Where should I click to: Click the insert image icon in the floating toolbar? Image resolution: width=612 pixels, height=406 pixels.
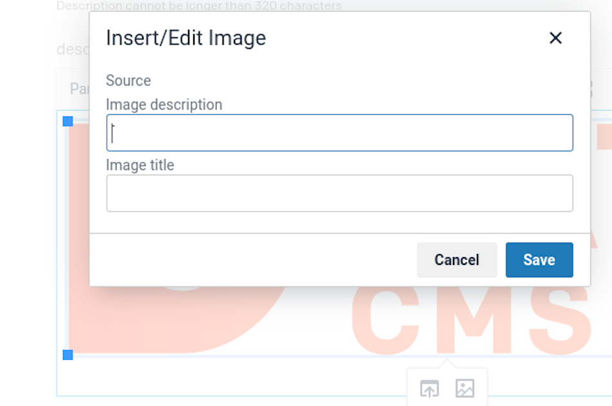[465, 389]
